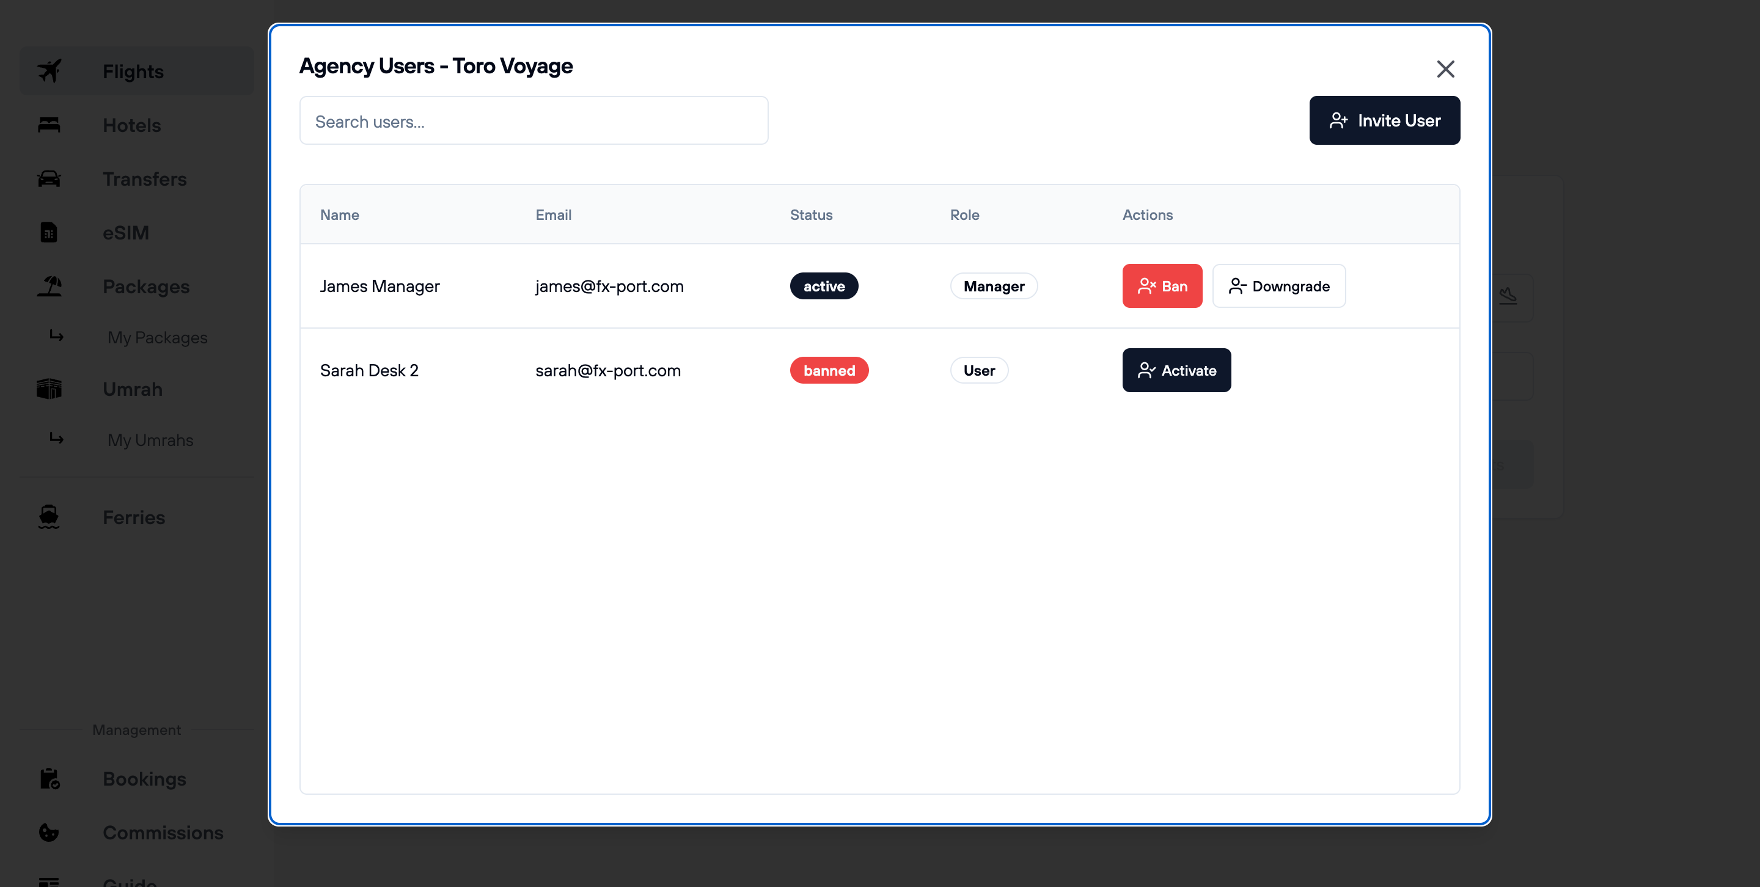Toggle the active status badge for James Manager
This screenshot has width=1760, height=887.
(824, 285)
